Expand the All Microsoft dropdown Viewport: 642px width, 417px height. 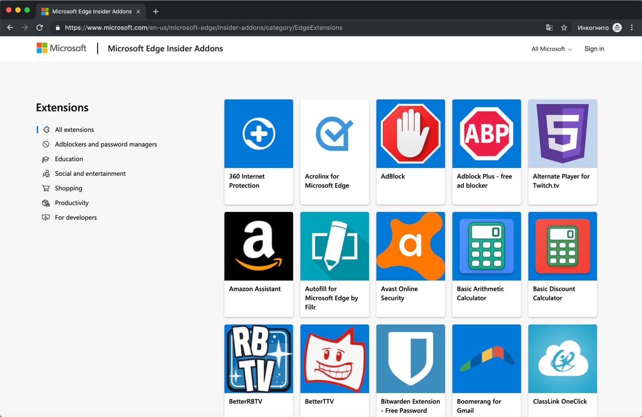click(551, 49)
